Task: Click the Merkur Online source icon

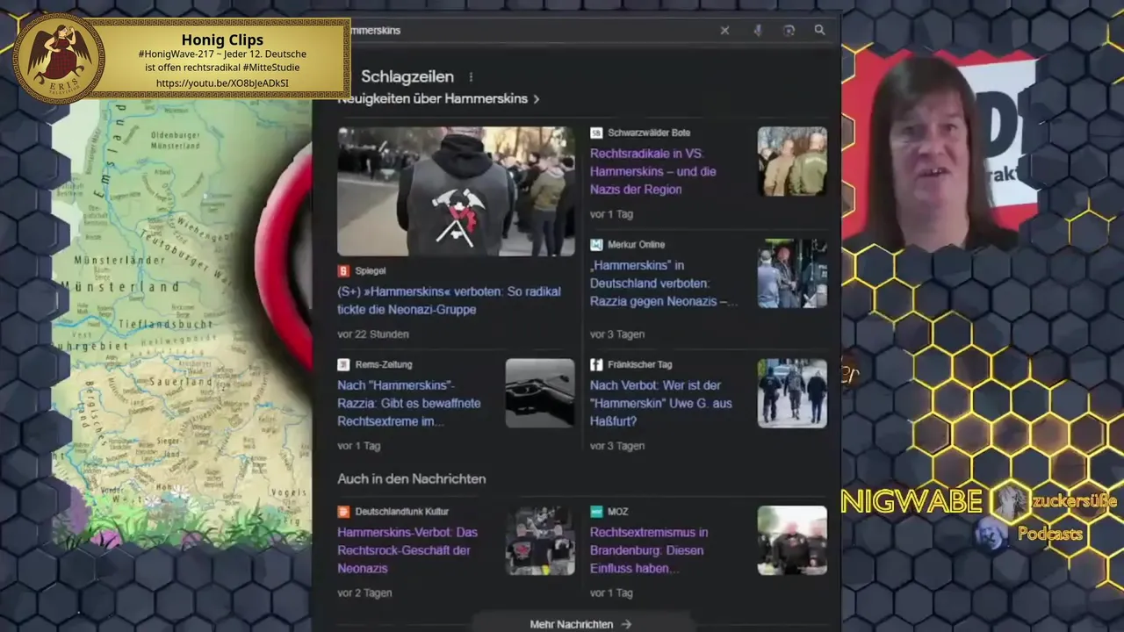Action: click(596, 245)
